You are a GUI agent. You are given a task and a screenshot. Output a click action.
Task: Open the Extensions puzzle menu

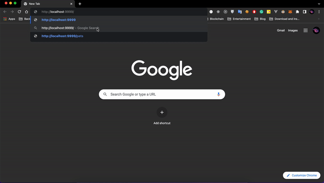pos(297,12)
